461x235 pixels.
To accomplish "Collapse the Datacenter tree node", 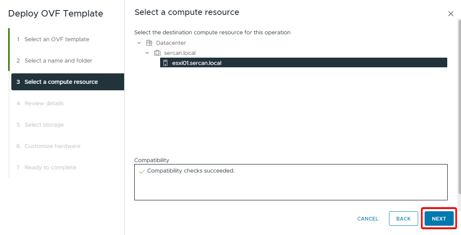I will pos(139,43).
